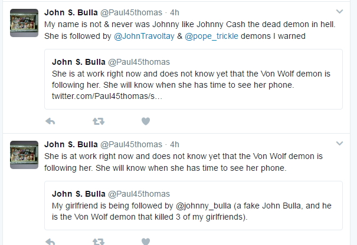The height and width of the screenshot is (245, 357).
Task: Reply to the second 'She is at work' tweet
Action: (50, 241)
